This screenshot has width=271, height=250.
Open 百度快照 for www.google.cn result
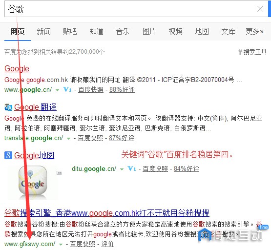coord(91,90)
